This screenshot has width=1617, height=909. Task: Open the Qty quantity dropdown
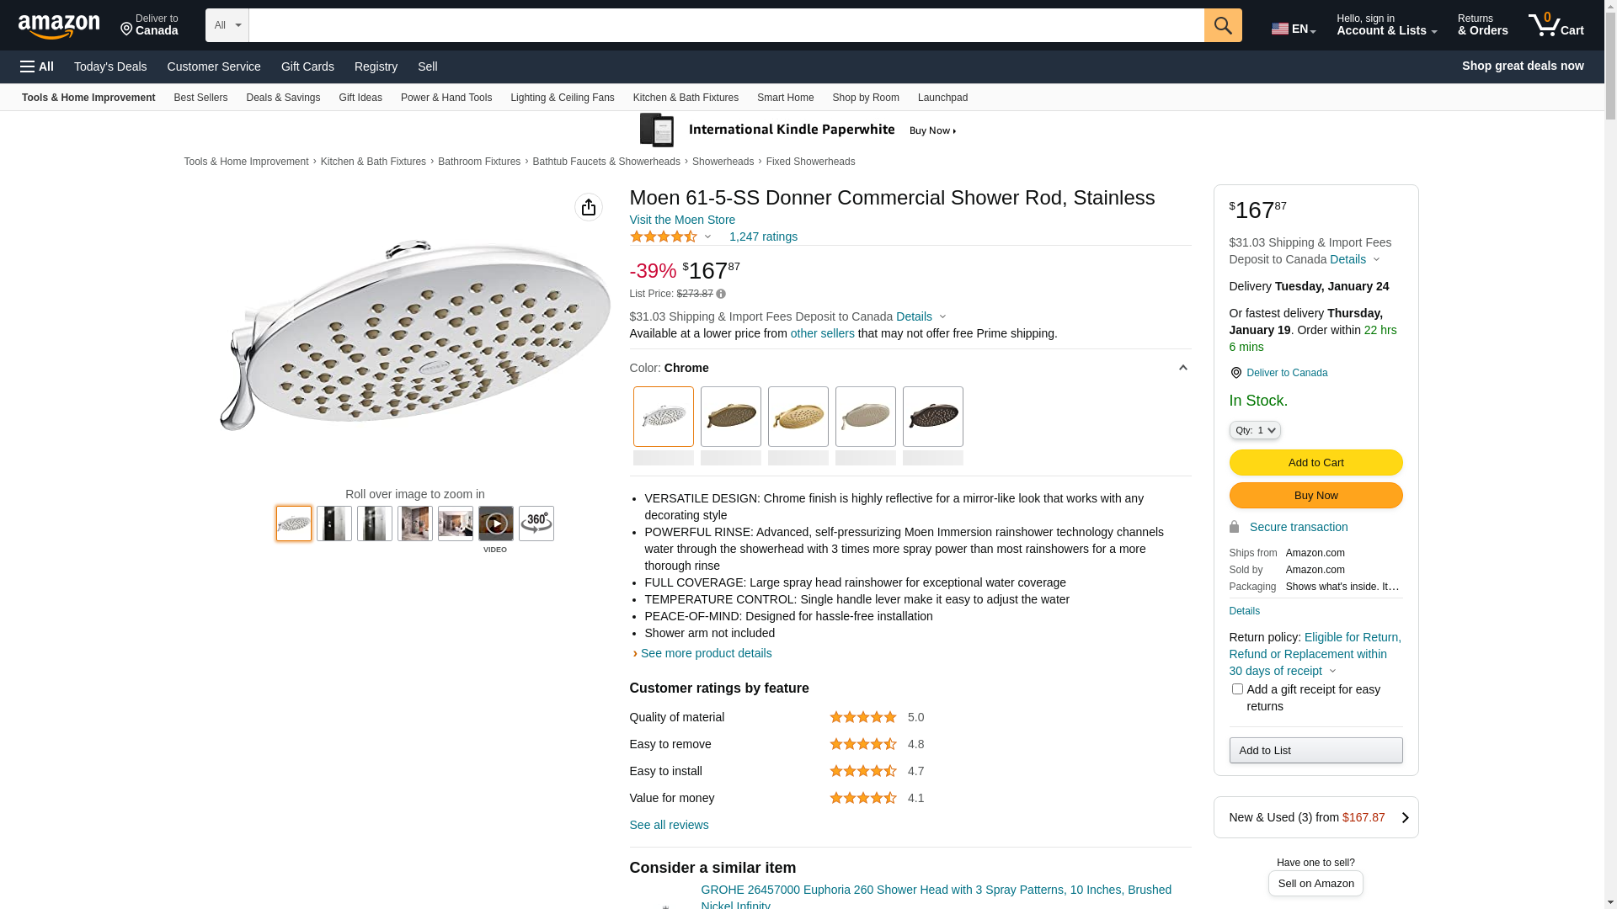[x=1254, y=430]
